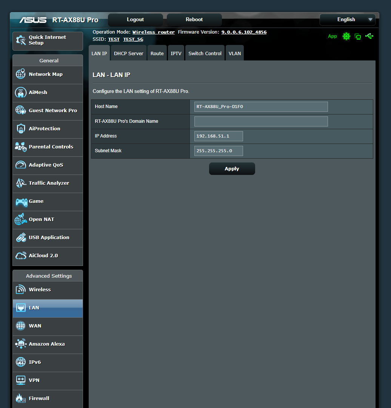Click the Quick Internet Setup icon
The image size is (391, 408).
pyautogui.click(x=21, y=40)
